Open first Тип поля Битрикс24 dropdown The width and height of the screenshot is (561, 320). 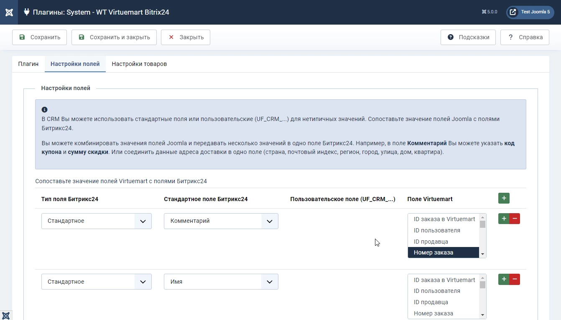pos(96,221)
